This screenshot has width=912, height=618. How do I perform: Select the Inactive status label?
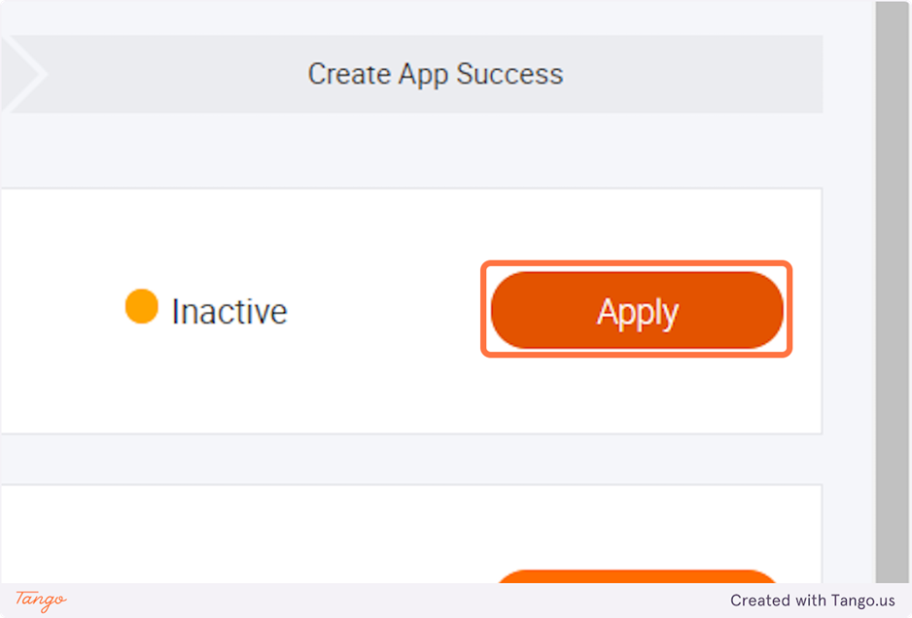tap(229, 312)
